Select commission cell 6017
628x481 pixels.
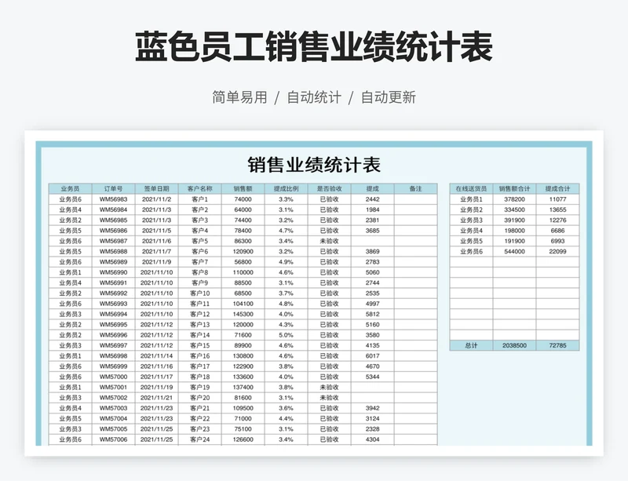(372, 355)
